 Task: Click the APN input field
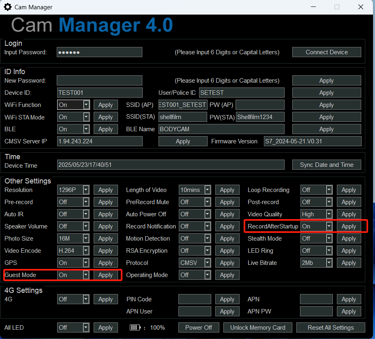click(316, 299)
